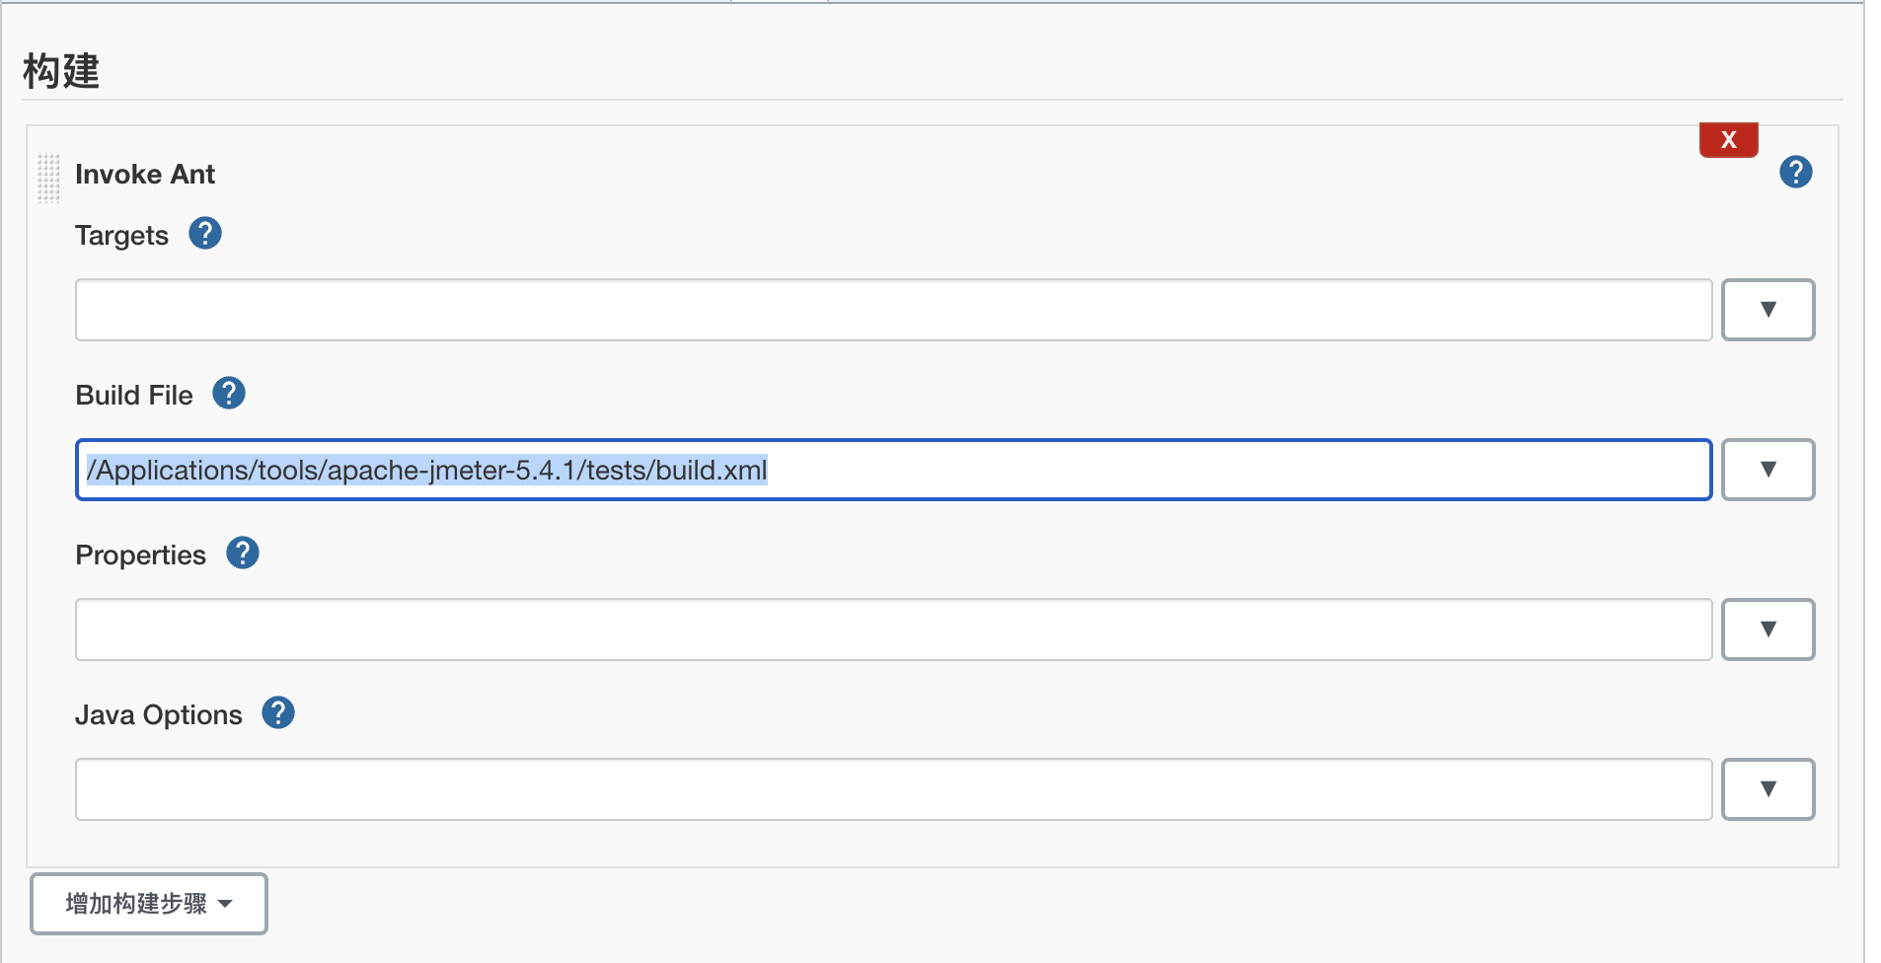Expand the Properties field arrow
1881x963 pixels.
pyautogui.click(x=1768, y=630)
